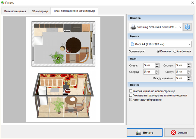Increase the Слева margin value

coord(157,65)
